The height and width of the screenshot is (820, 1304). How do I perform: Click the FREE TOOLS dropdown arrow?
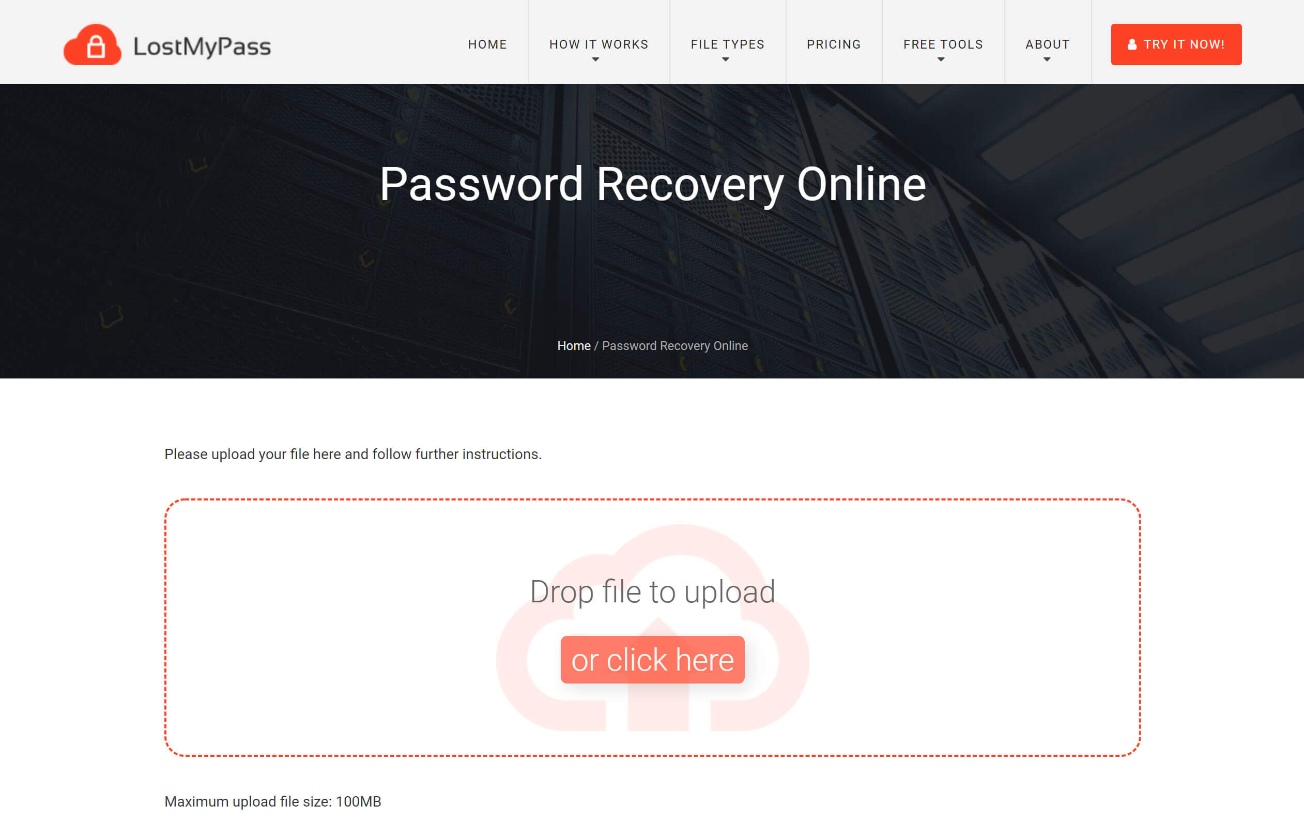coord(941,59)
